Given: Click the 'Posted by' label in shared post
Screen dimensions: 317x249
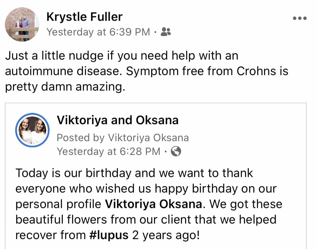Looking at the screenshot, I should point(81,138).
